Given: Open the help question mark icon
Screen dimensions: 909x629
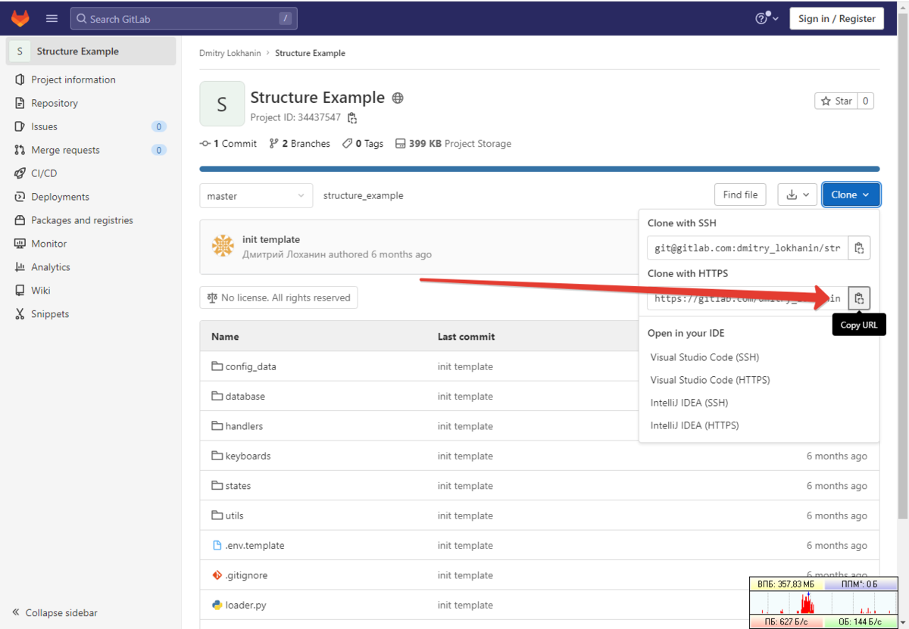Looking at the screenshot, I should (762, 18).
